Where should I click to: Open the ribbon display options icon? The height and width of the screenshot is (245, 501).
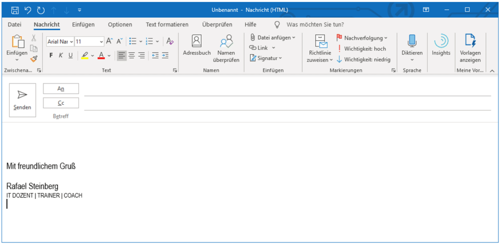pos(426,10)
